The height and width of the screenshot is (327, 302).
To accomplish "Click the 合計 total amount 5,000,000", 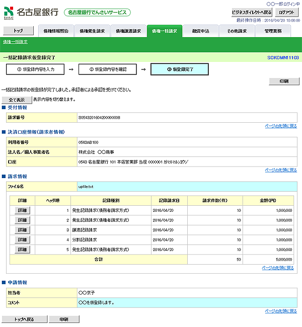I will [x=284, y=260].
